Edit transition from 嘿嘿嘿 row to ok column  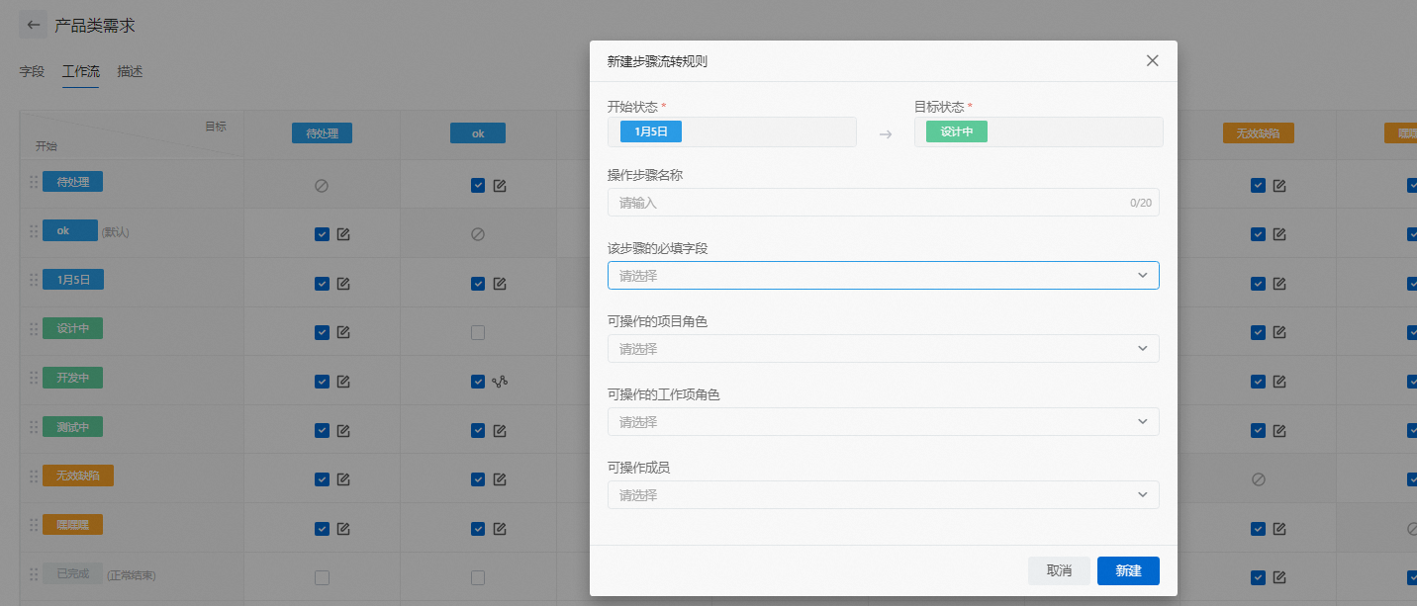click(500, 529)
